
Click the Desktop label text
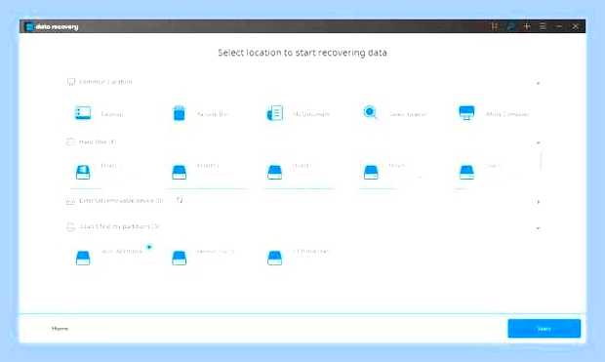click(x=112, y=114)
